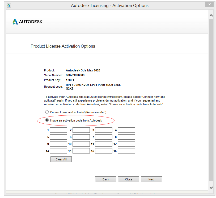The width and height of the screenshot is (216, 198).
Task: Click activation code field 11
Action: point(104,144)
